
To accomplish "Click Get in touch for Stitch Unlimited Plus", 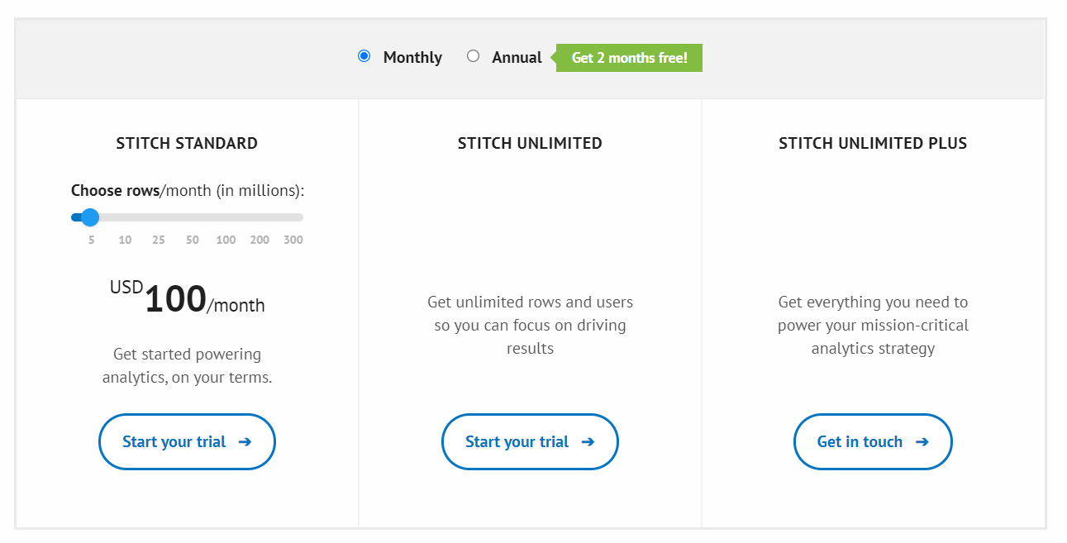I will click(x=873, y=441).
